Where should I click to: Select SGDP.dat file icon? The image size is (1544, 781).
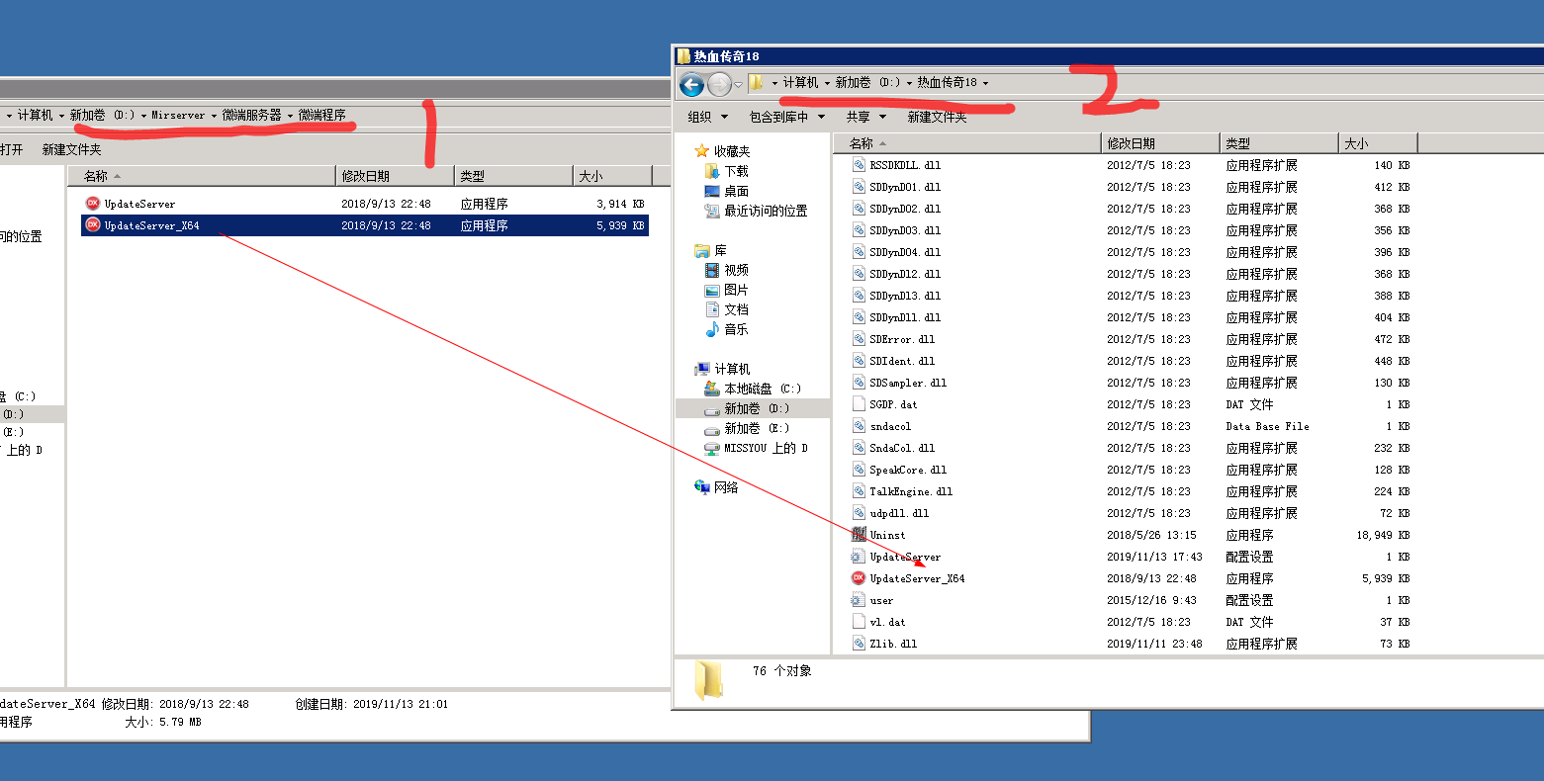858,404
